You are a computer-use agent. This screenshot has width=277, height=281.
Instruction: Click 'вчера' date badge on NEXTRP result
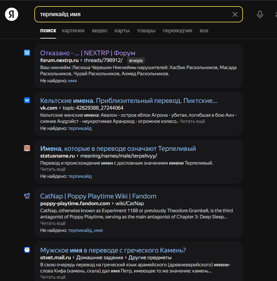[x=136, y=61]
